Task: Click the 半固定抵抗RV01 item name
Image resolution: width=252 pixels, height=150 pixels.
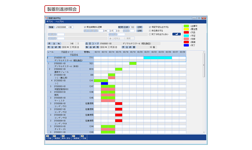Action: click(61, 89)
